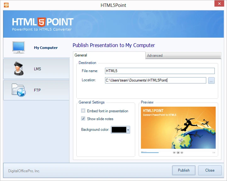Screen dimensions: 227x181
Task: Select the FTP folder globe icon
Action: [x=19, y=90]
